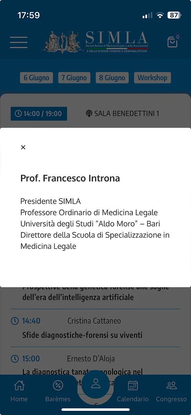
Task: Open the Workshop tab
Action: [152, 78]
